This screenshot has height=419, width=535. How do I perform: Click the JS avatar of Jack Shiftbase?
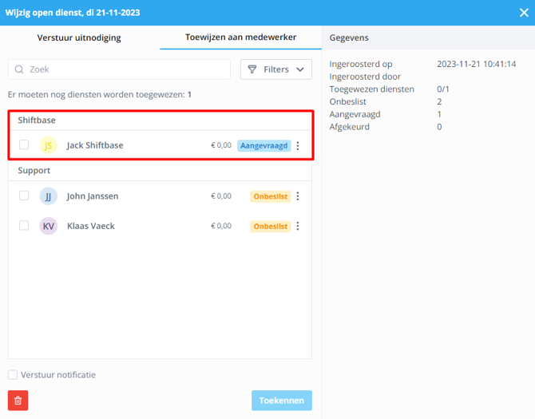click(x=49, y=145)
